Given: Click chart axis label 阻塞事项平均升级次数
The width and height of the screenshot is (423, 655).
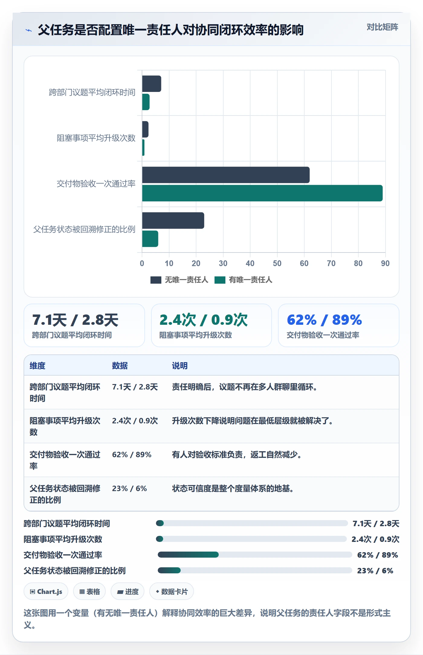Looking at the screenshot, I should tap(96, 138).
